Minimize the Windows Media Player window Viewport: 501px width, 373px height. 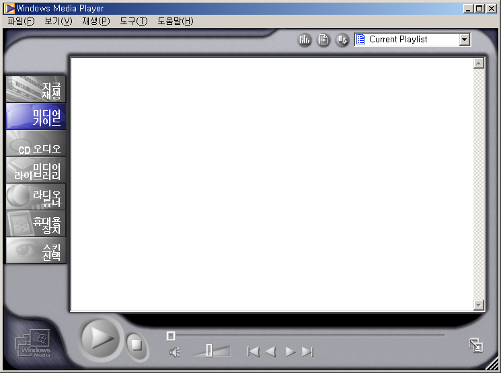(468, 9)
